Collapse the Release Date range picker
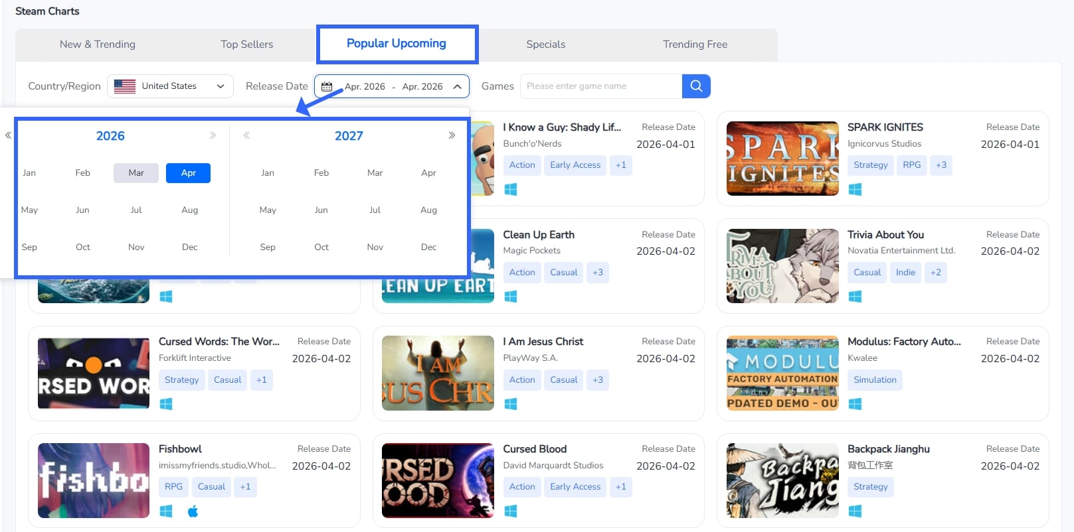The image size is (1074, 532). click(x=457, y=87)
